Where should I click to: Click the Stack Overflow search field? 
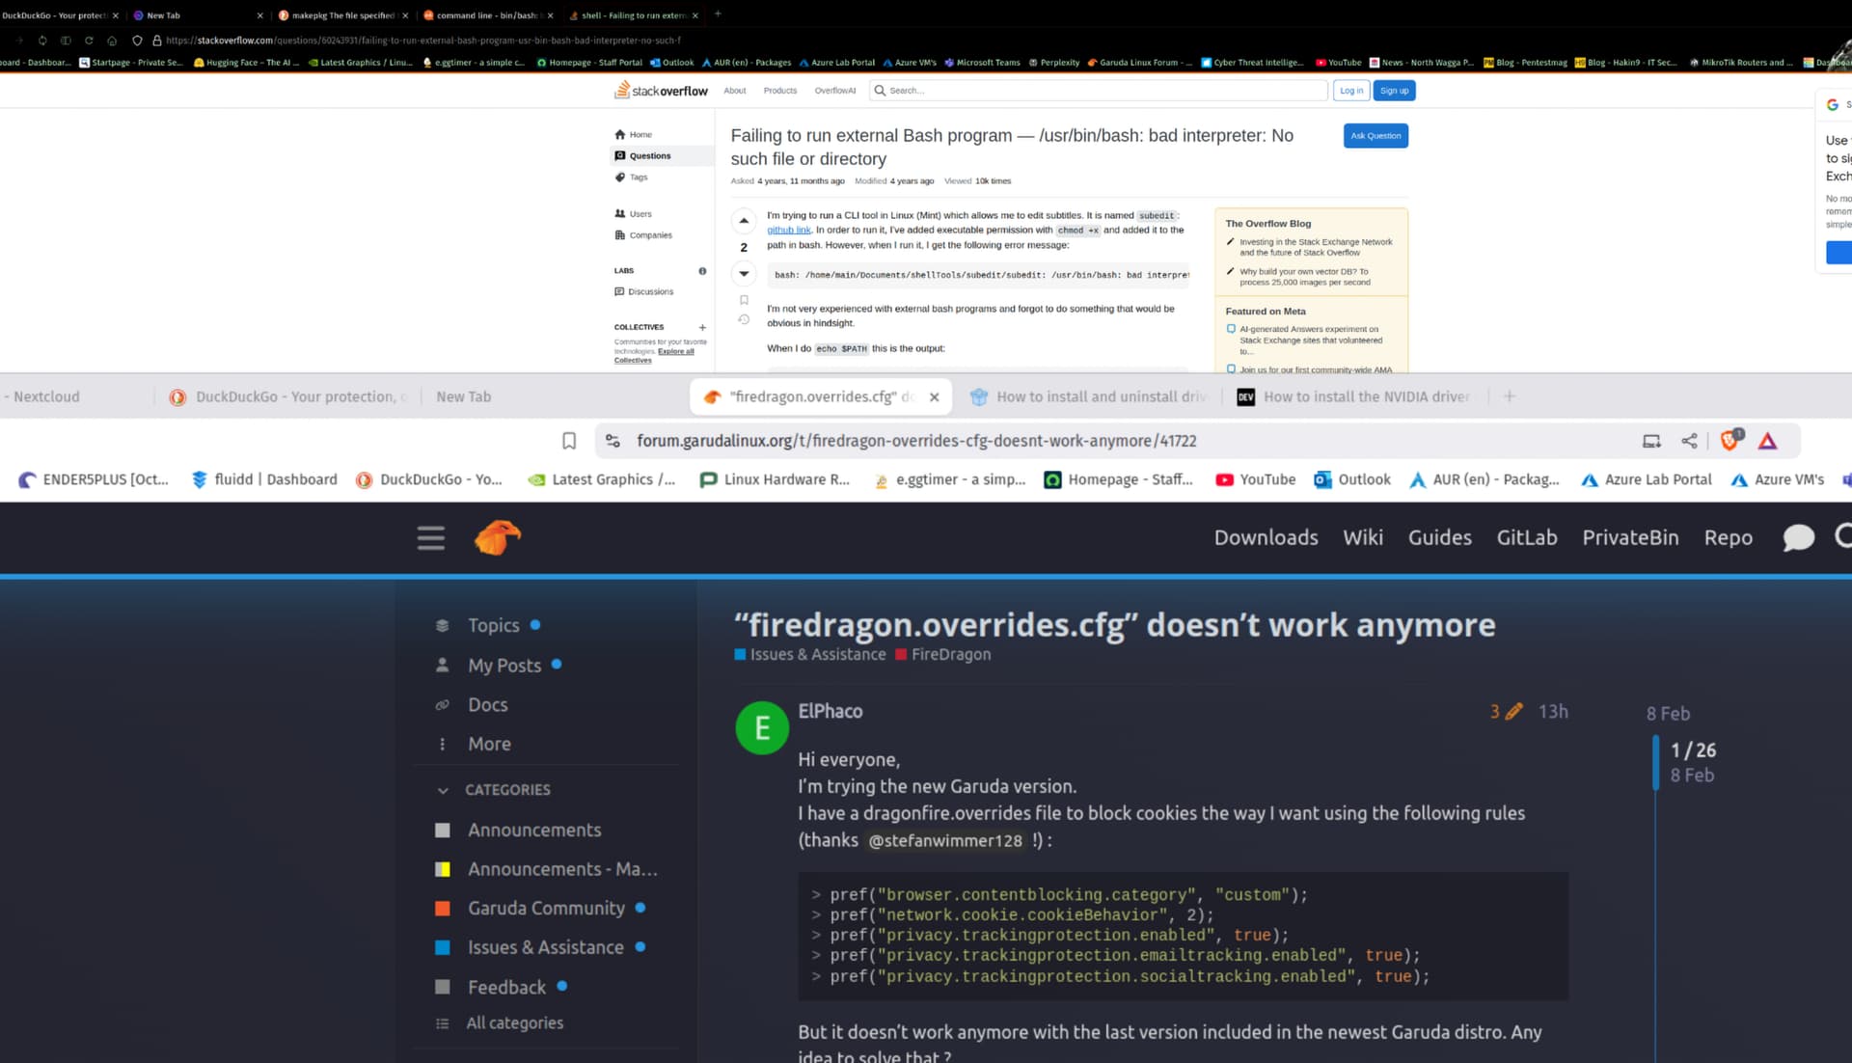click(1098, 91)
